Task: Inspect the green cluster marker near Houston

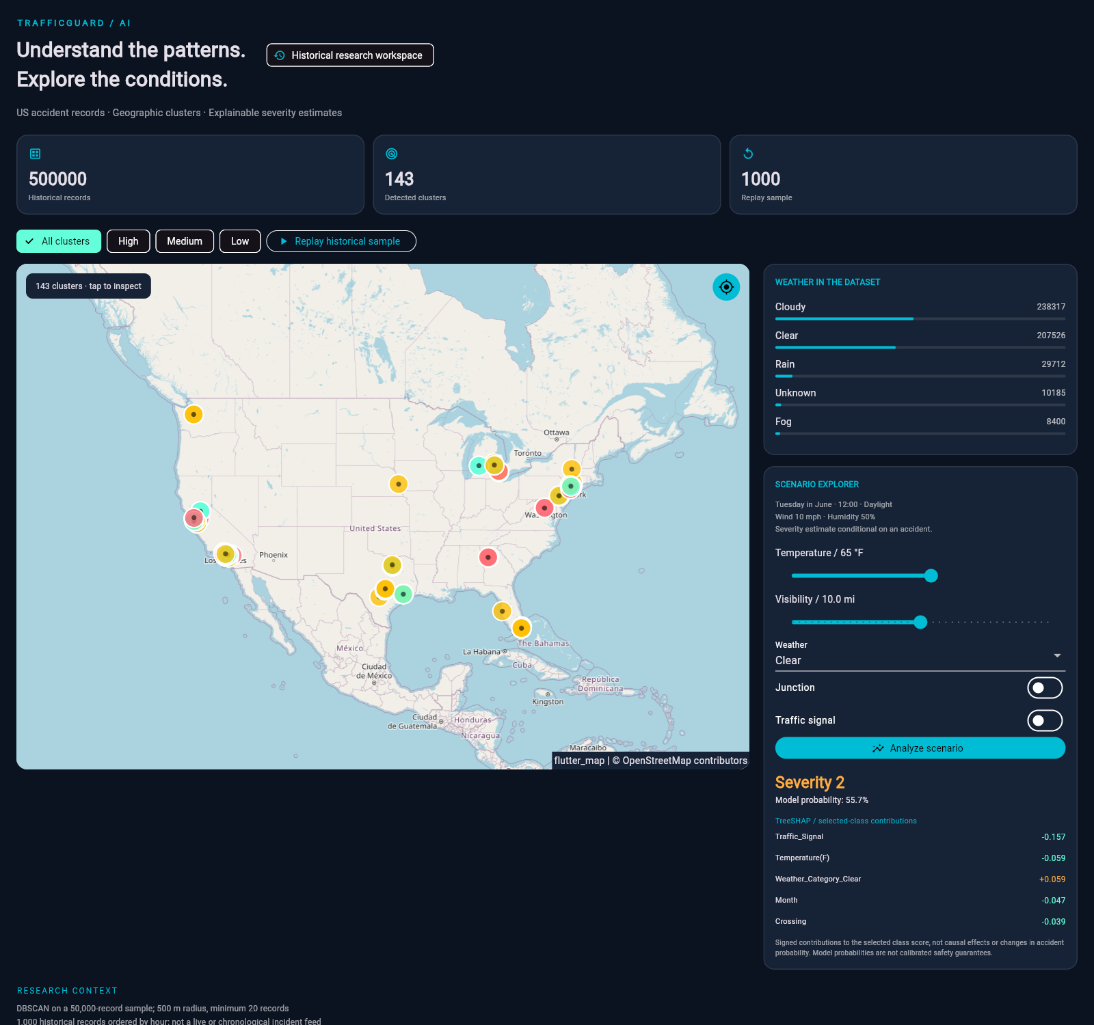Action: click(403, 594)
